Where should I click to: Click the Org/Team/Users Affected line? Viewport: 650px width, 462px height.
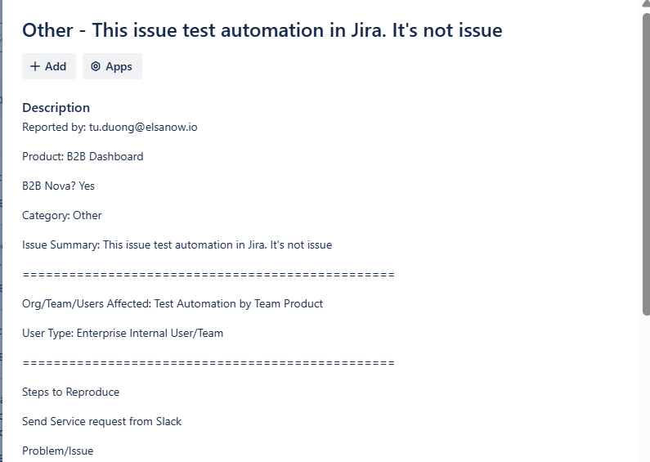[x=173, y=303]
